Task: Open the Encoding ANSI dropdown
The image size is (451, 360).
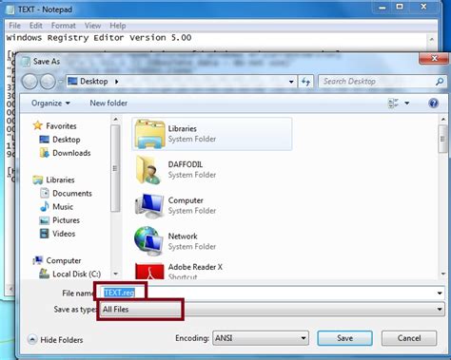Action: point(261,338)
